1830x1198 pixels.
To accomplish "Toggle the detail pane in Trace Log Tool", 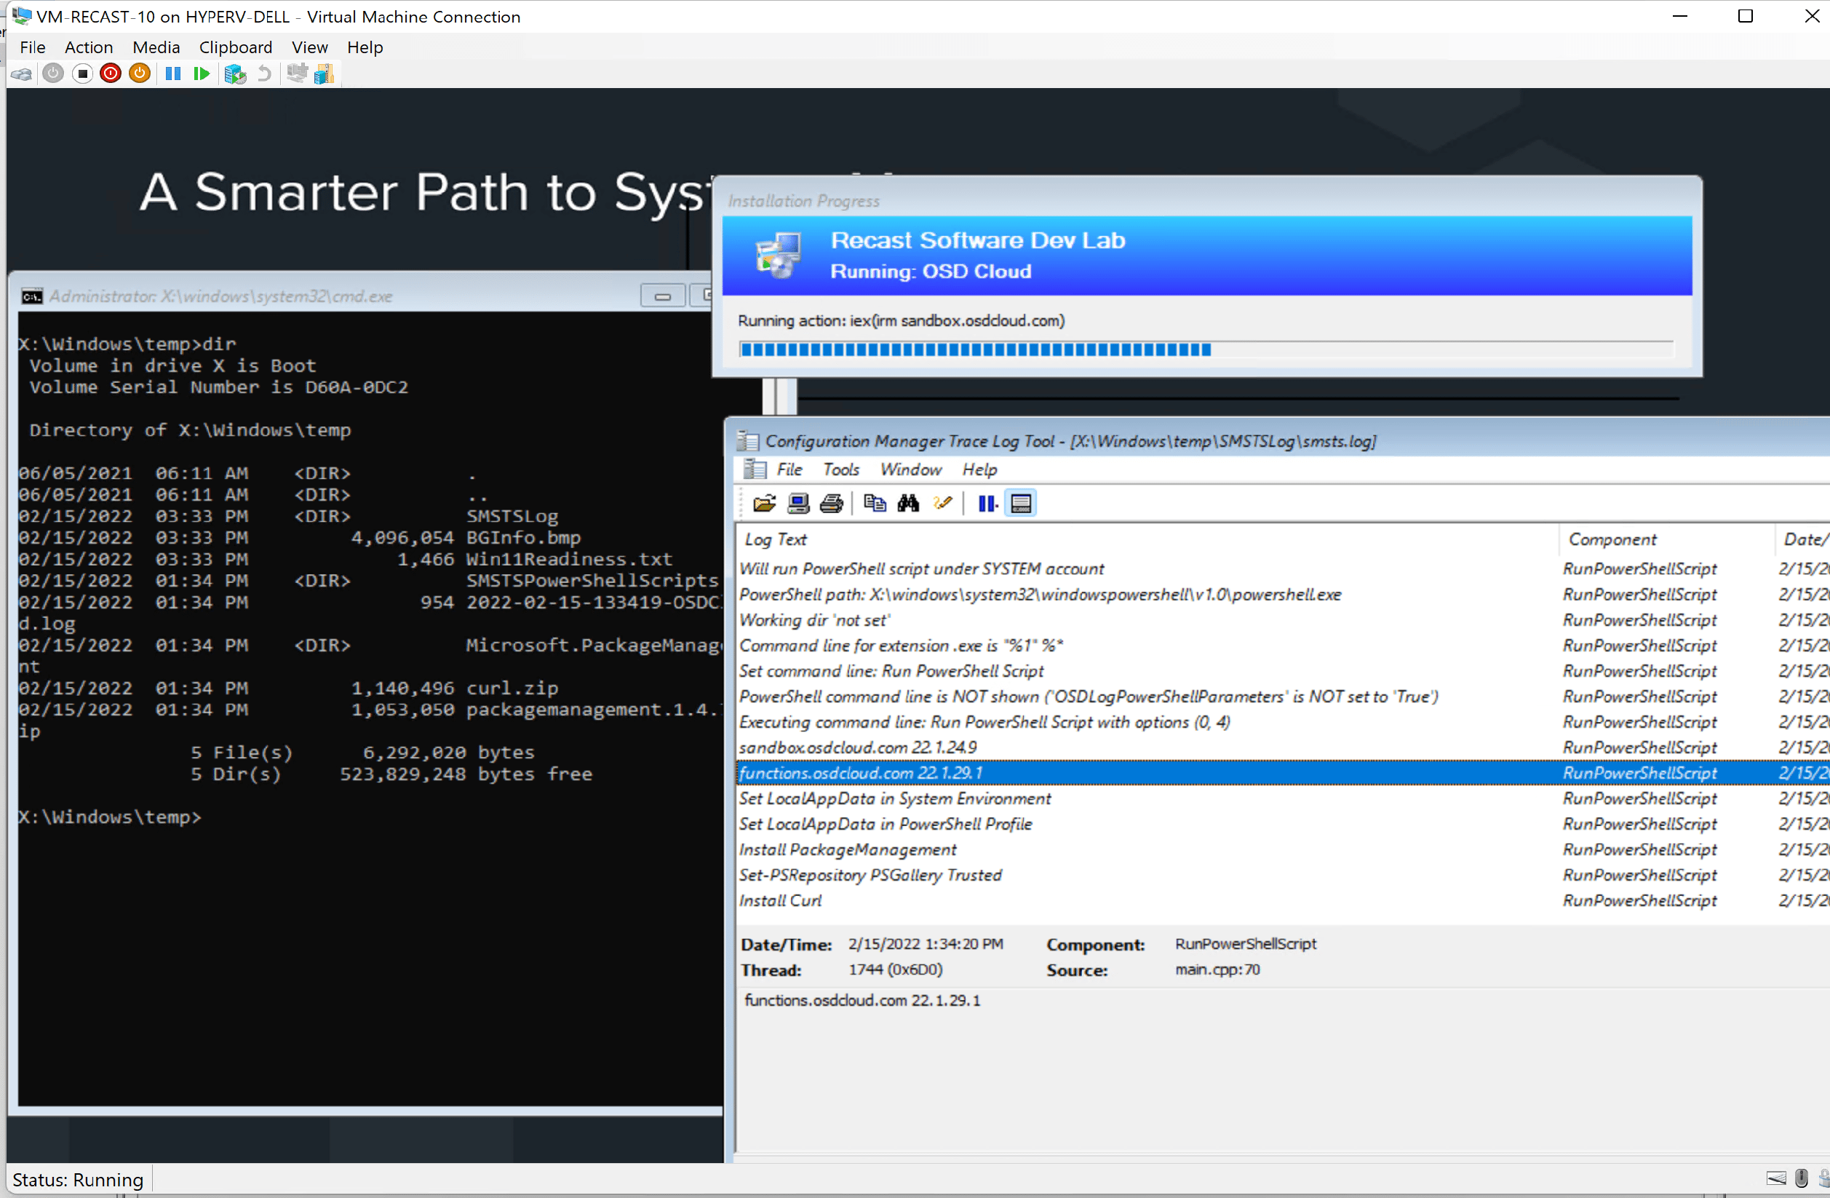I will [x=1020, y=503].
